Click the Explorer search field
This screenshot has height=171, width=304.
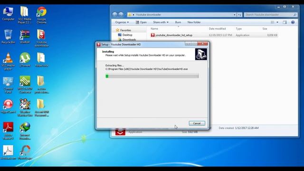pyautogui.click(x=268, y=15)
